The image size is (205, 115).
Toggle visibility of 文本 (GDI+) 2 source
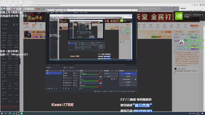tap(74, 85)
